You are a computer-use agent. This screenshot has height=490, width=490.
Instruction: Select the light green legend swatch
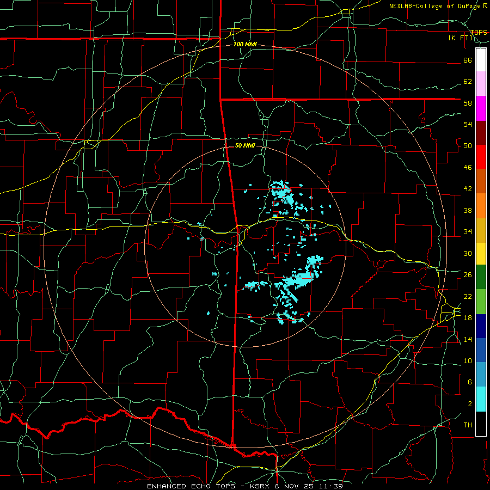[x=481, y=302]
